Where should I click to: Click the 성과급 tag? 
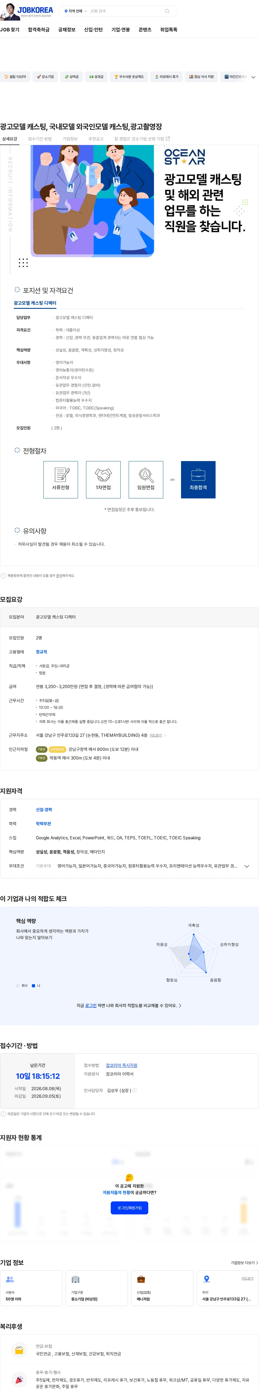pyautogui.click(x=96, y=77)
